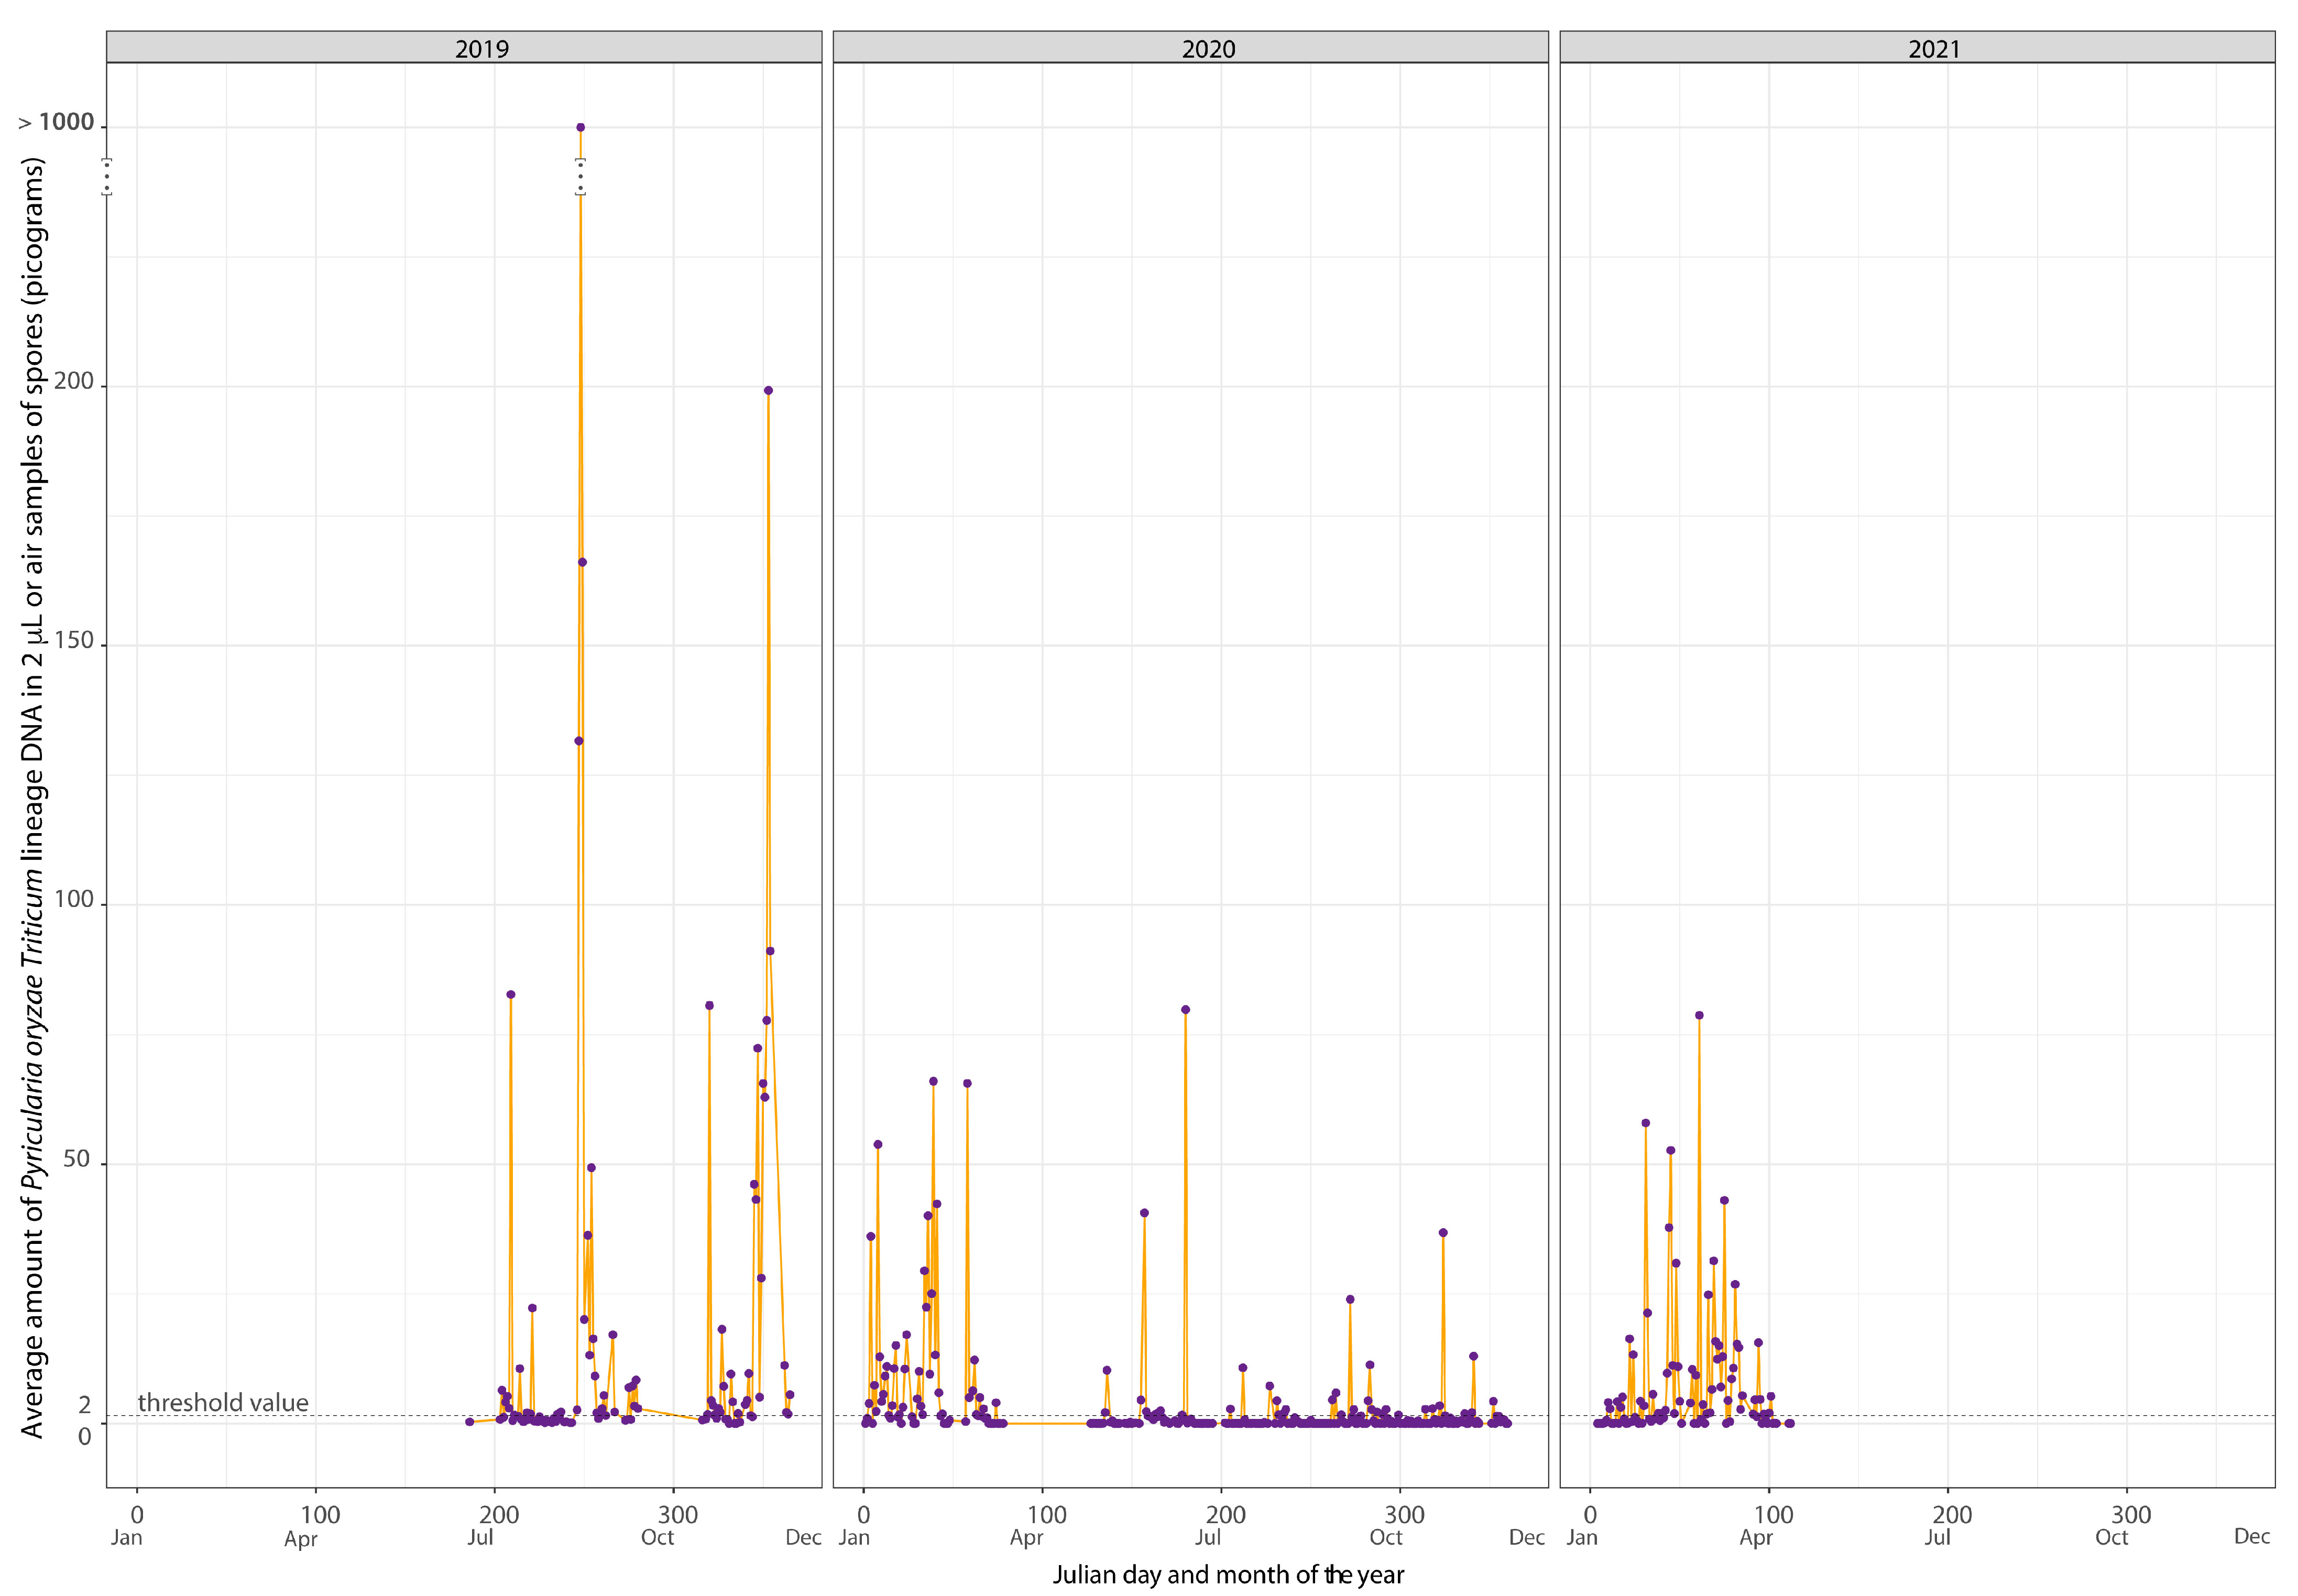The image size is (2298, 1596).
Task: Click the >1000 peak point in 2019
Action: coord(580,127)
